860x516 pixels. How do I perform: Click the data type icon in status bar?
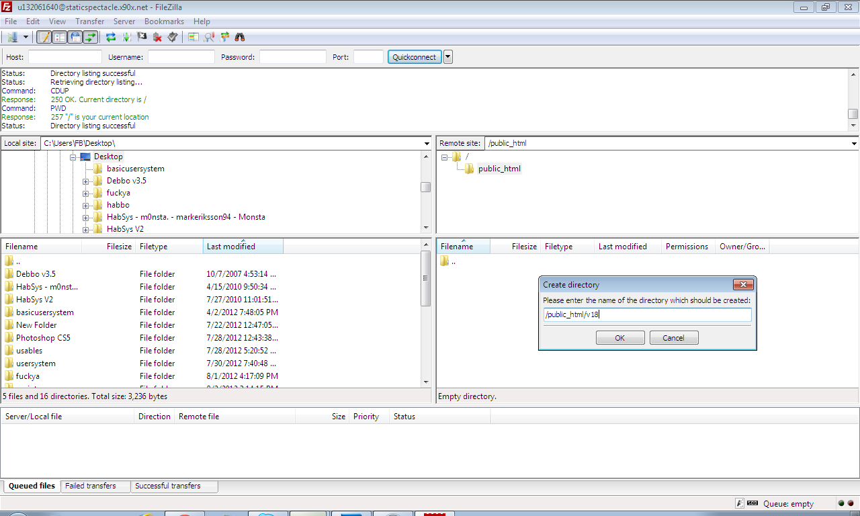[740, 503]
